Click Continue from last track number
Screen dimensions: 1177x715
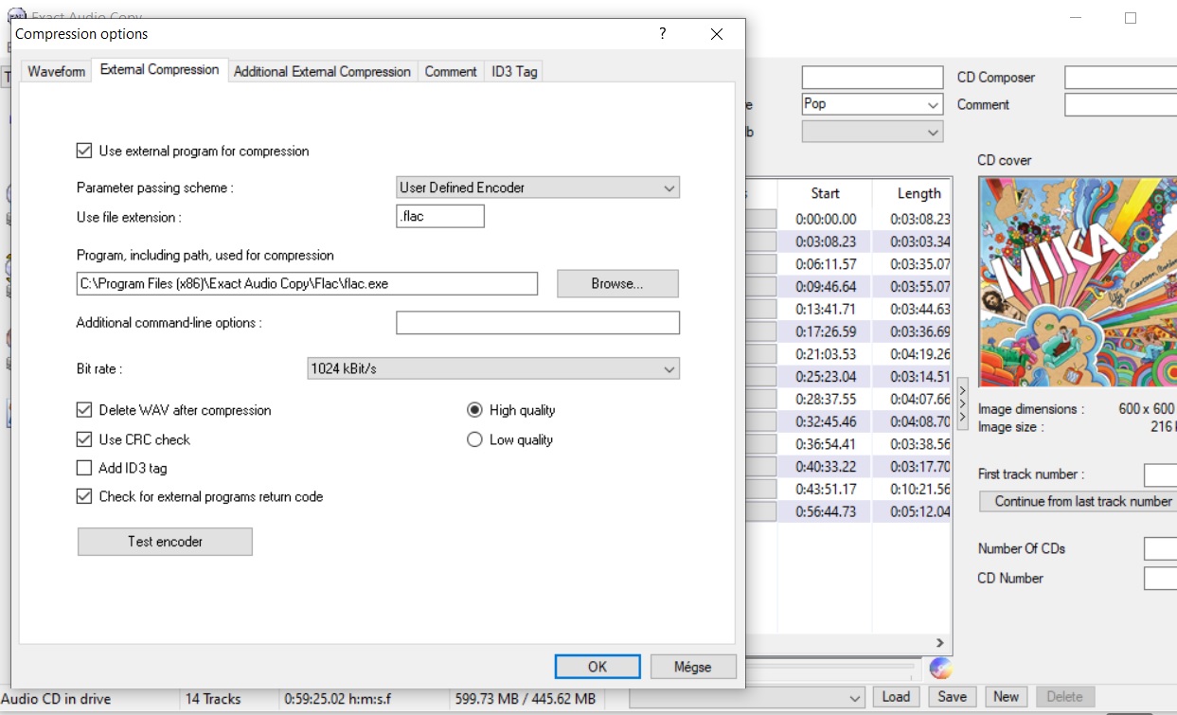coord(1079,501)
